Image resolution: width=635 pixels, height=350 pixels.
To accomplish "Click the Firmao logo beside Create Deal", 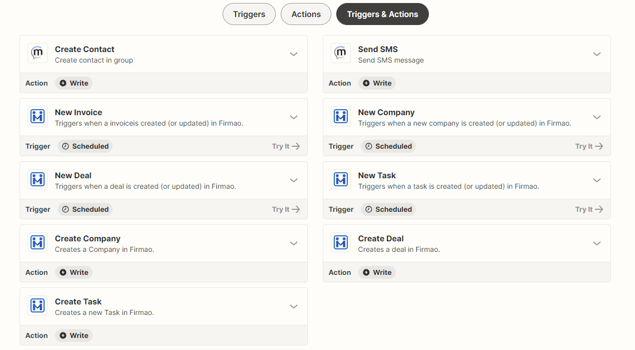I will pos(341,242).
